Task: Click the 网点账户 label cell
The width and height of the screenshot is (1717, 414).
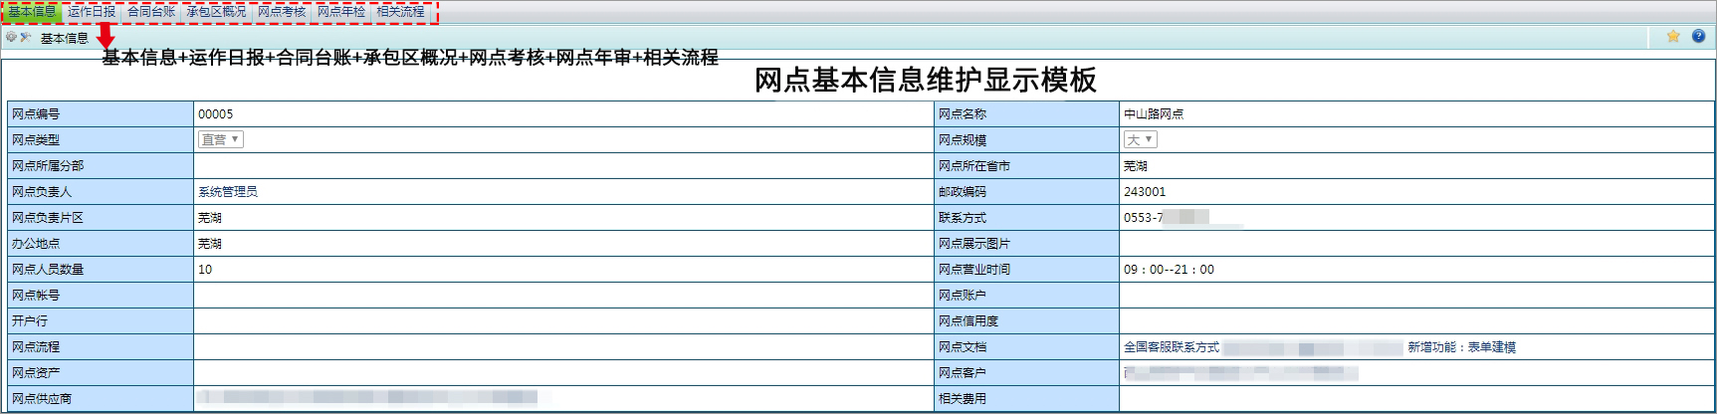Action: 1027,296
